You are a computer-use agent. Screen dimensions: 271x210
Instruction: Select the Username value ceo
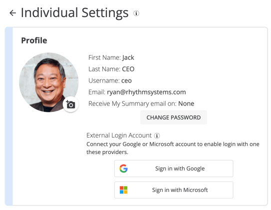pyautogui.click(x=126, y=80)
